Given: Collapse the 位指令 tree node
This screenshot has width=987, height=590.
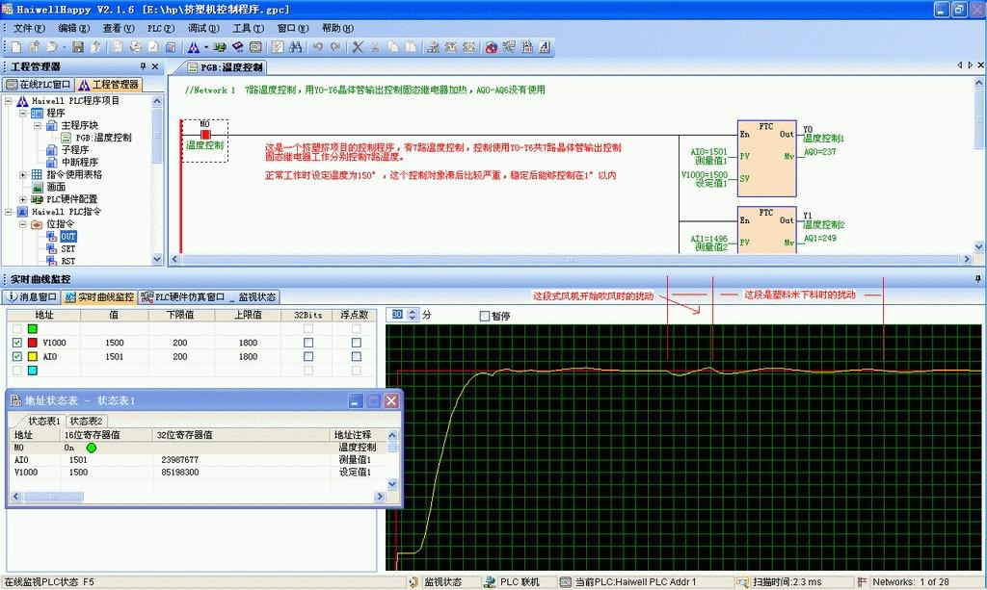Looking at the screenshot, I should 23,223.
